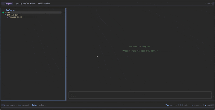Screen dimensions: 215x110
Task: Click the expand hint label
Action: 25,105
